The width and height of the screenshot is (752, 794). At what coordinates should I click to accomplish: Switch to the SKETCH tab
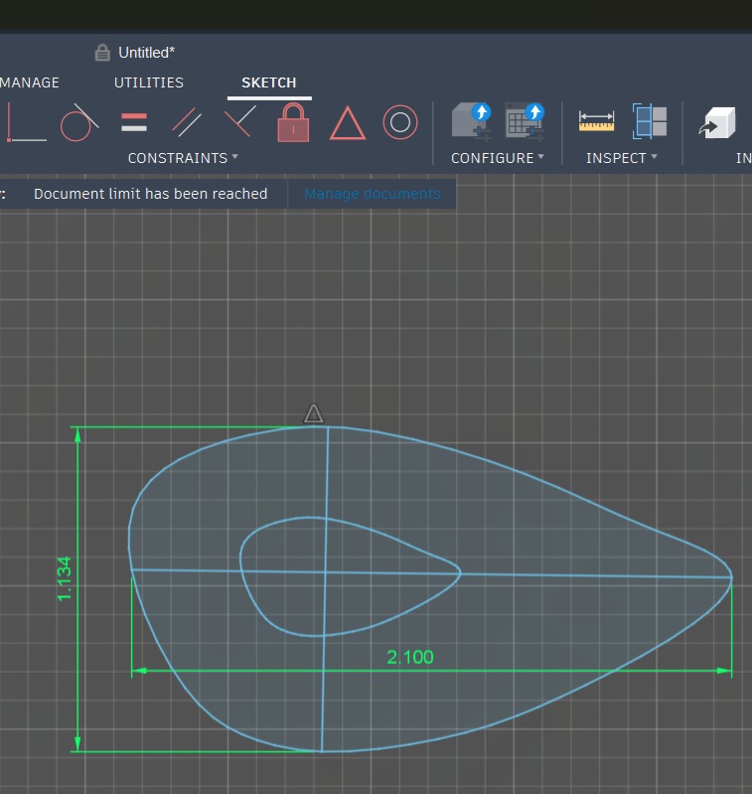[x=268, y=82]
